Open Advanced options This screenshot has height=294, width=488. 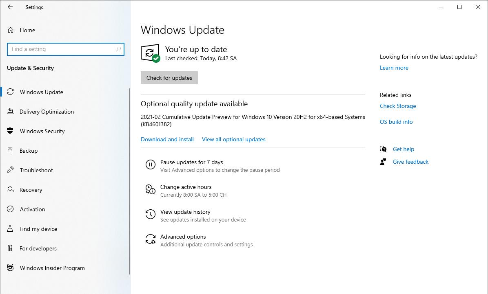pyautogui.click(x=183, y=237)
